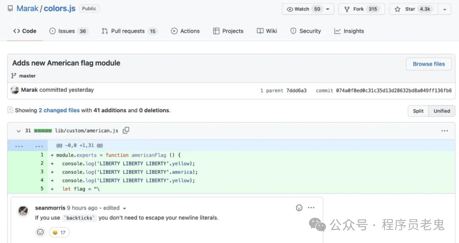This screenshot has height=243, width=459.
Task: Star the colors.js repository
Action: point(414,9)
